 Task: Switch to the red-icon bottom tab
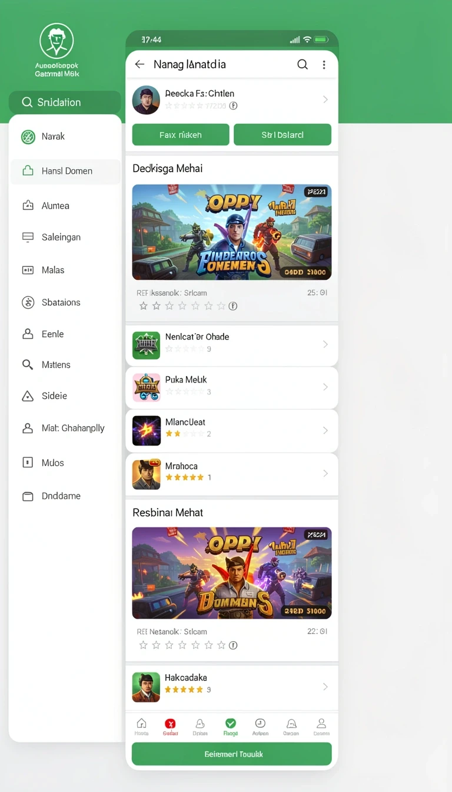click(x=170, y=727)
